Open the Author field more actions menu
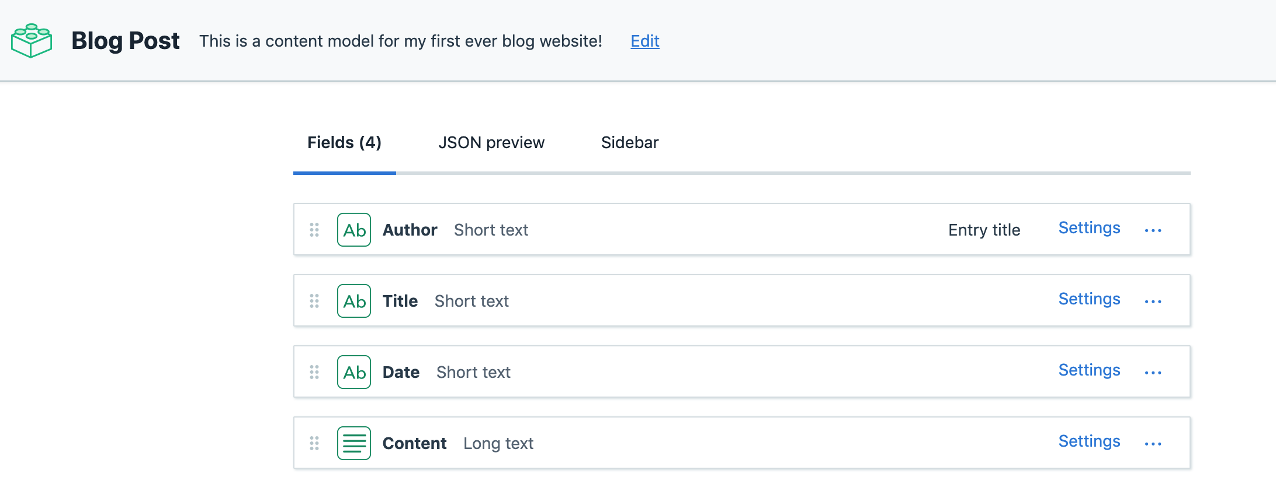Image resolution: width=1276 pixels, height=498 pixels. tap(1153, 230)
